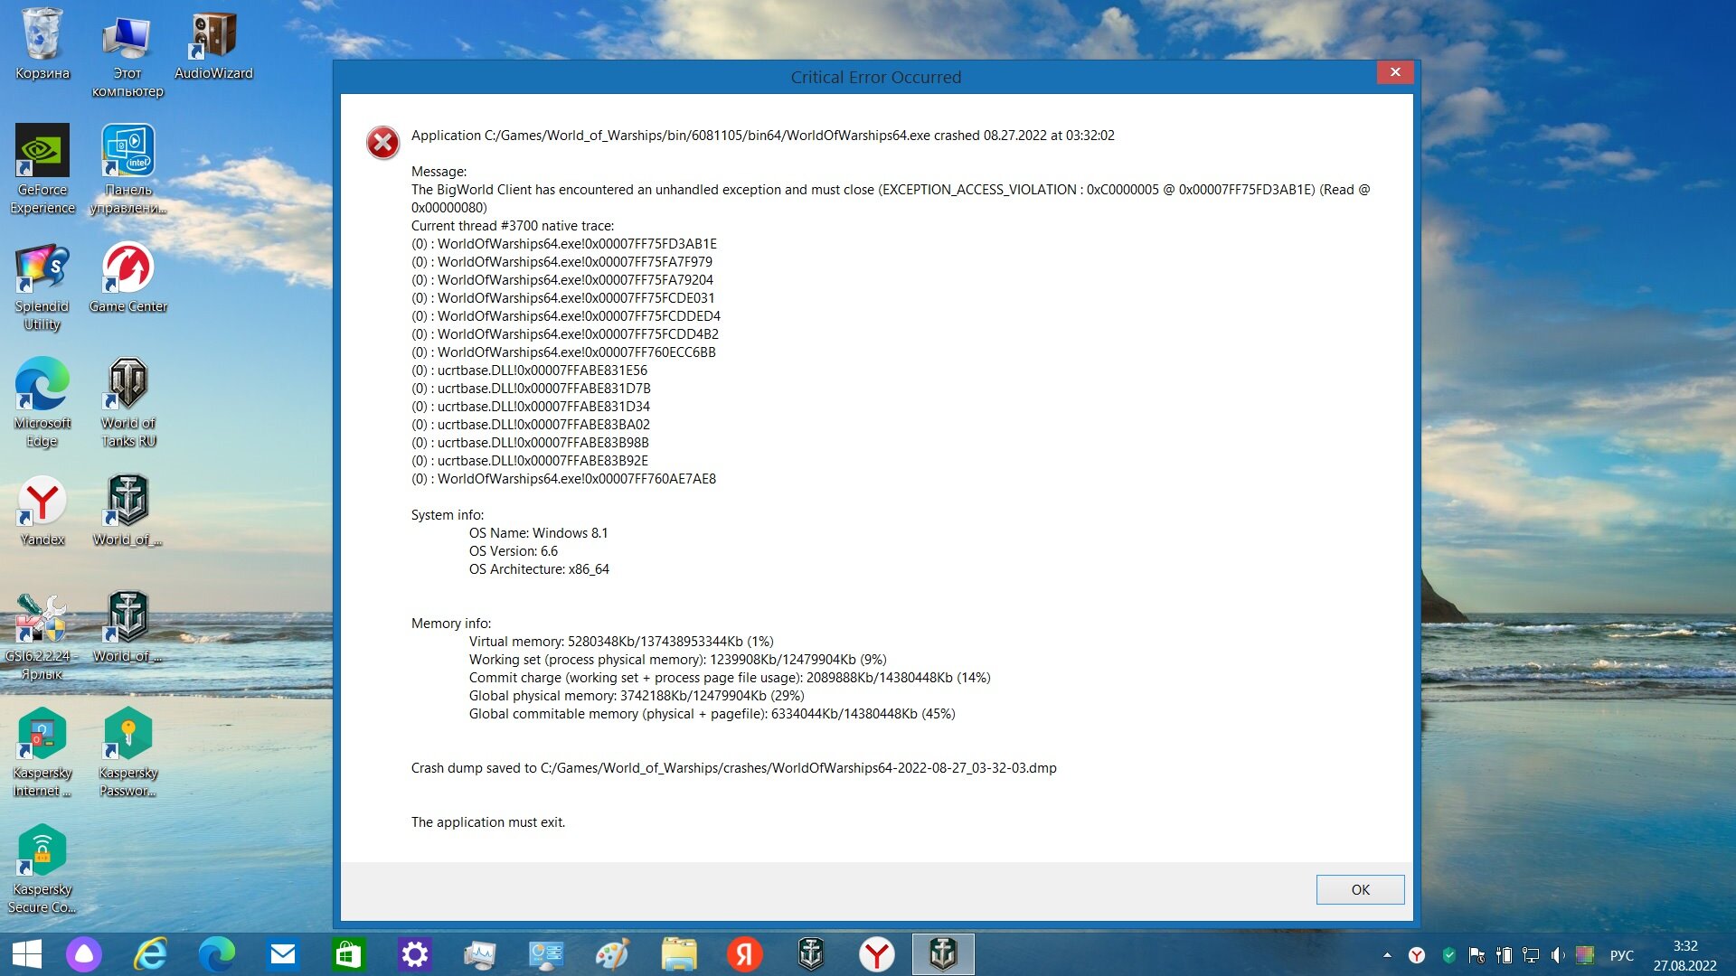This screenshot has height=976, width=1736.
Task: Select the AudioWizard desktop shortcut
Action: (x=213, y=45)
